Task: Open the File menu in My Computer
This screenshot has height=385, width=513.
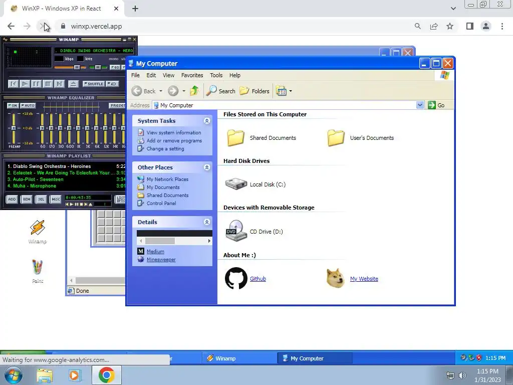Action: [135, 75]
